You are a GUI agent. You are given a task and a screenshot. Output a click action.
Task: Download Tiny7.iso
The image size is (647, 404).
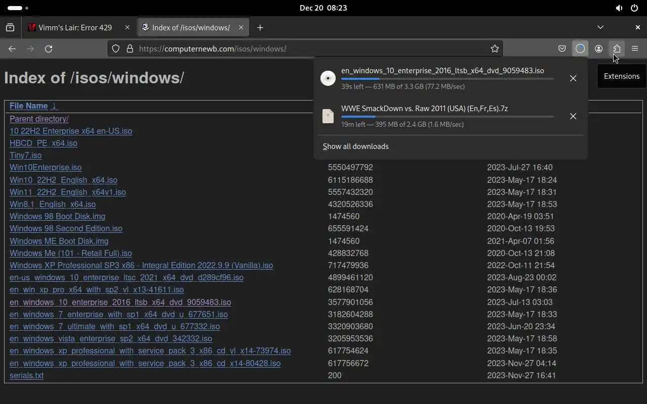(x=25, y=156)
